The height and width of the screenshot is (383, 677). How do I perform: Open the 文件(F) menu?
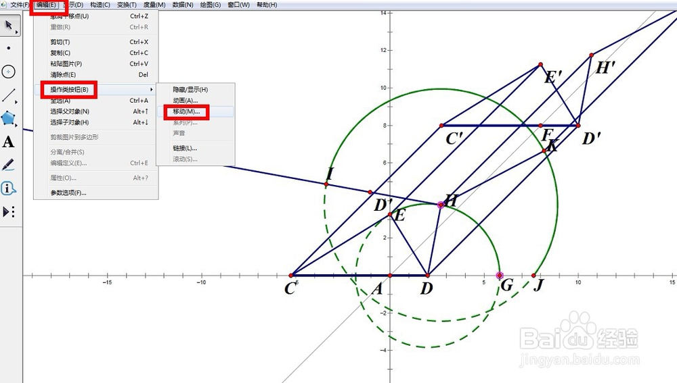pos(19,5)
